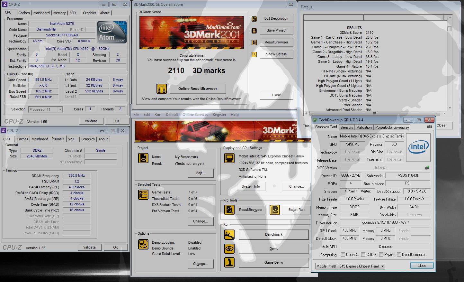Click the Save Project button

pos(276,31)
